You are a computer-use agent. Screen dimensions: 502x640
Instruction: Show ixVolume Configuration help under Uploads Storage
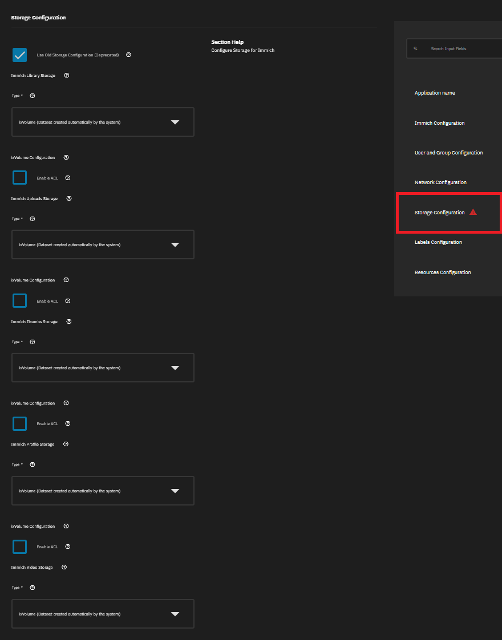pyautogui.click(x=66, y=280)
